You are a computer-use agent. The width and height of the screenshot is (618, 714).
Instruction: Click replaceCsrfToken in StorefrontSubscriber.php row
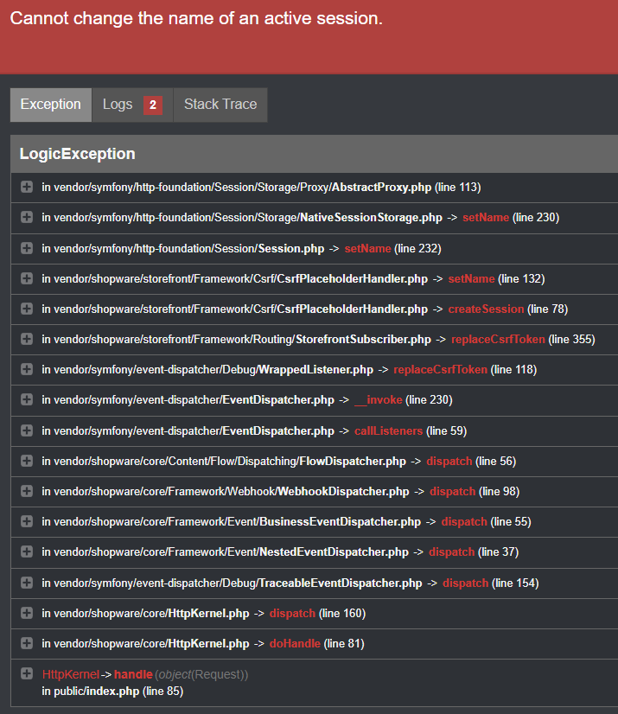click(x=498, y=339)
